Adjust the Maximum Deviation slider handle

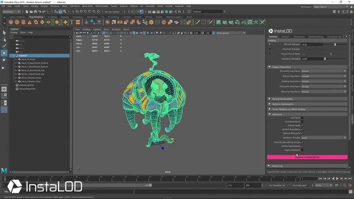[x=325, y=59]
